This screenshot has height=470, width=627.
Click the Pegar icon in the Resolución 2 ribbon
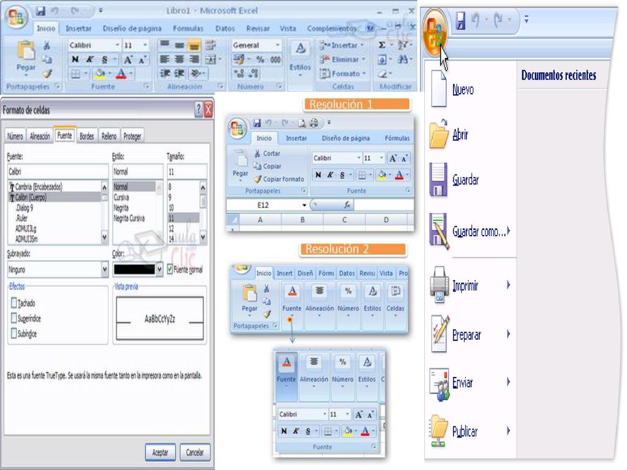click(250, 293)
